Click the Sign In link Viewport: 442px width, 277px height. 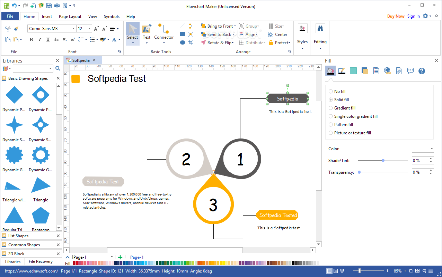pyautogui.click(x=413, y=16)
